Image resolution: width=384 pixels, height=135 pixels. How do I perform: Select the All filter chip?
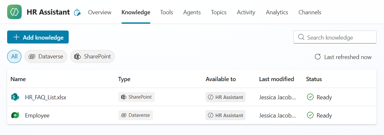pyautogui.click(x=15, y=56)
